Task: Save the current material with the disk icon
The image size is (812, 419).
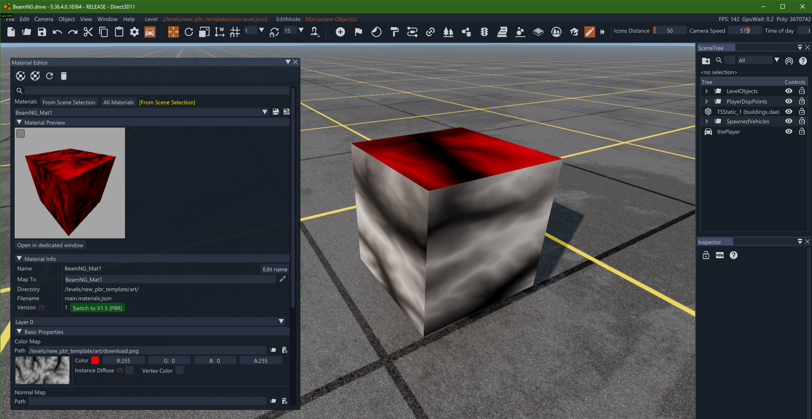Action: [x=276, y=112]
